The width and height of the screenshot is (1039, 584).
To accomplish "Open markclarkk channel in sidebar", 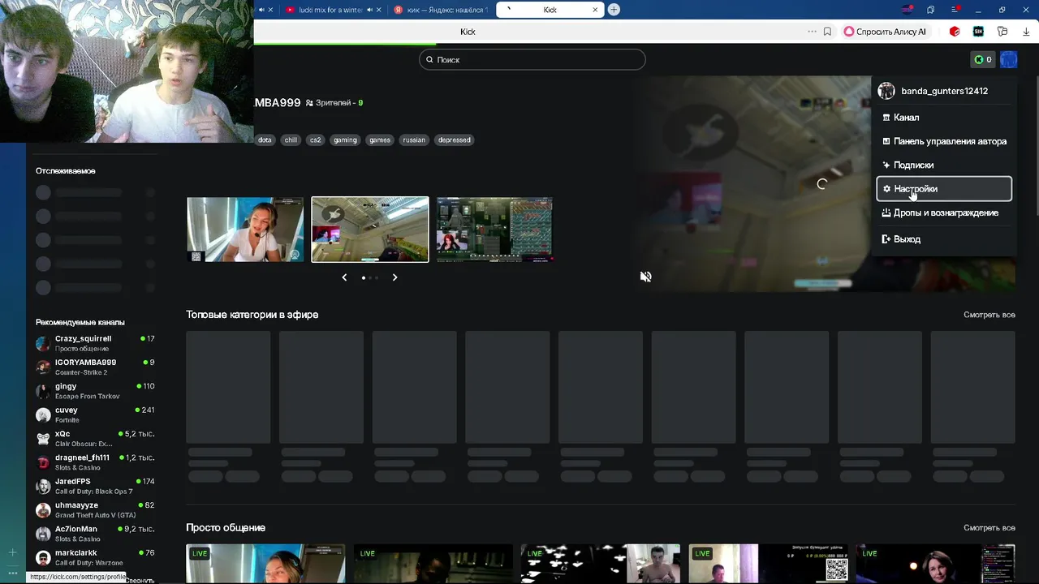I will 95,557.
